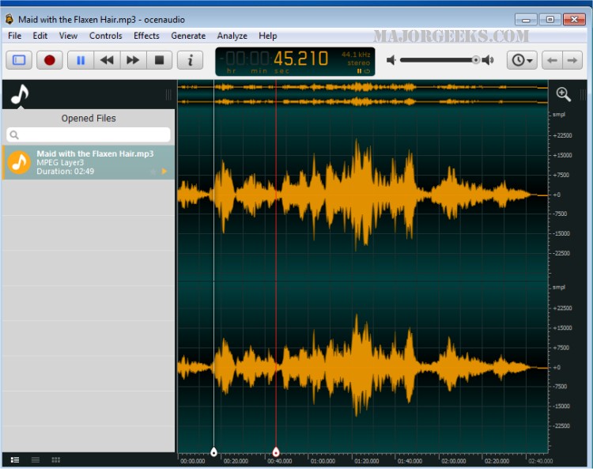
Task: Click the red playhead marker on timeline
Action: [x=276, y=452]
